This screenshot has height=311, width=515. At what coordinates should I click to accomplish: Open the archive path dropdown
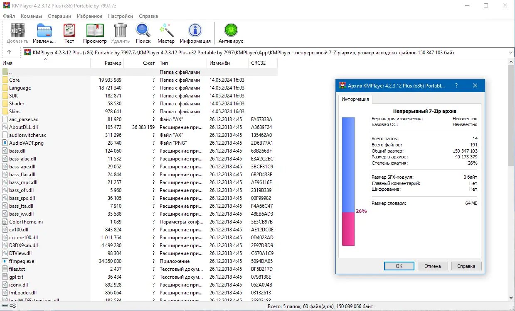tap(511, 52)
